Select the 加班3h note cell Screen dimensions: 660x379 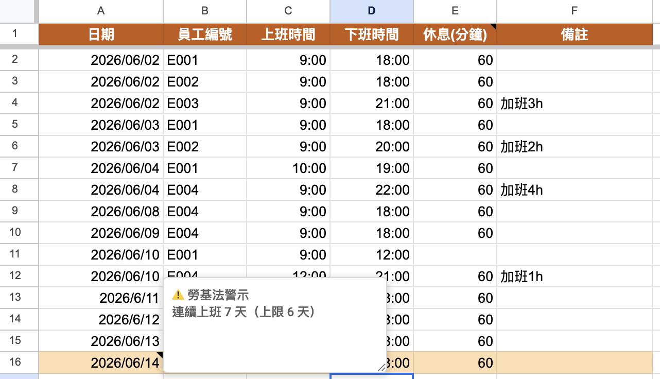(574, 104)
